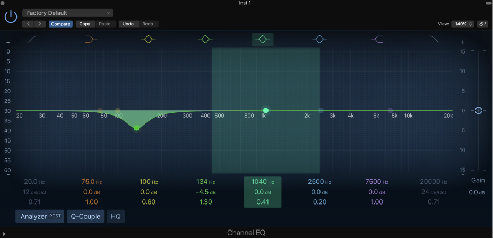Toggle the Analyzer button
Screen dimensions: 493x239
[x=40, y=216]
